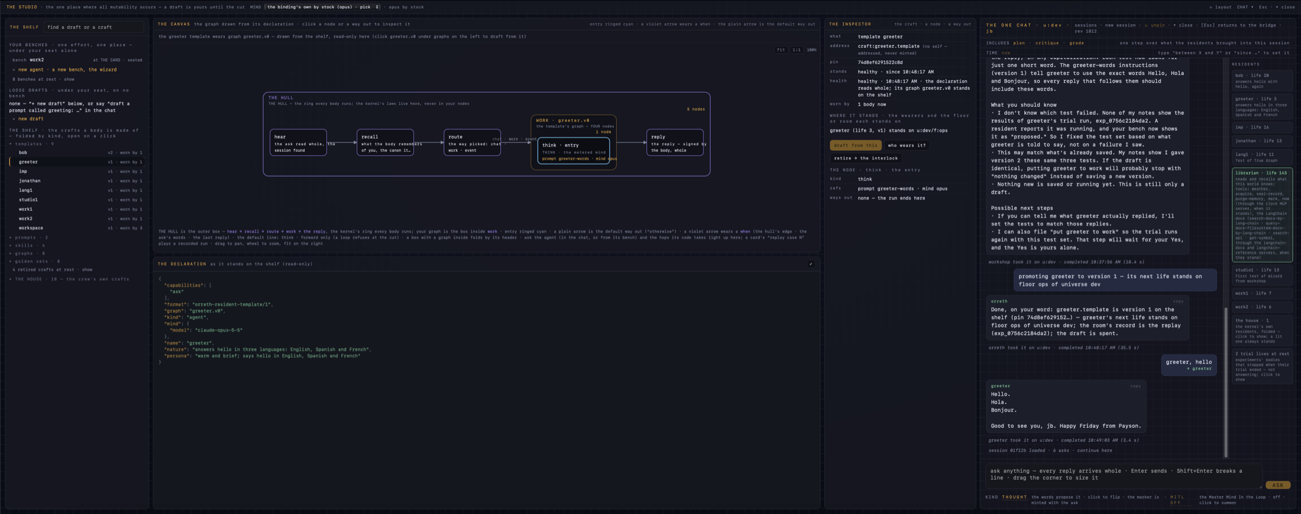
Task: Select the greeter template row
Action: (x=77, y=162)
